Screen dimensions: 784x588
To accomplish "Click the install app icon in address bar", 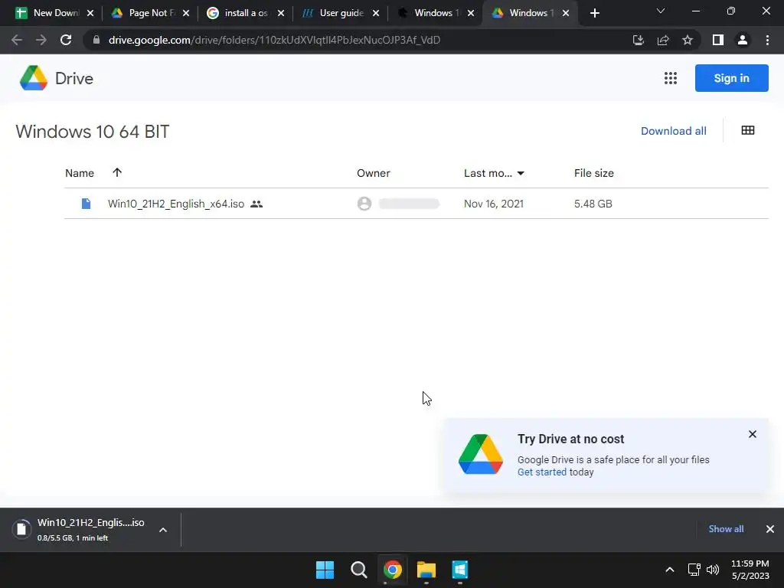I will (638, 40).
